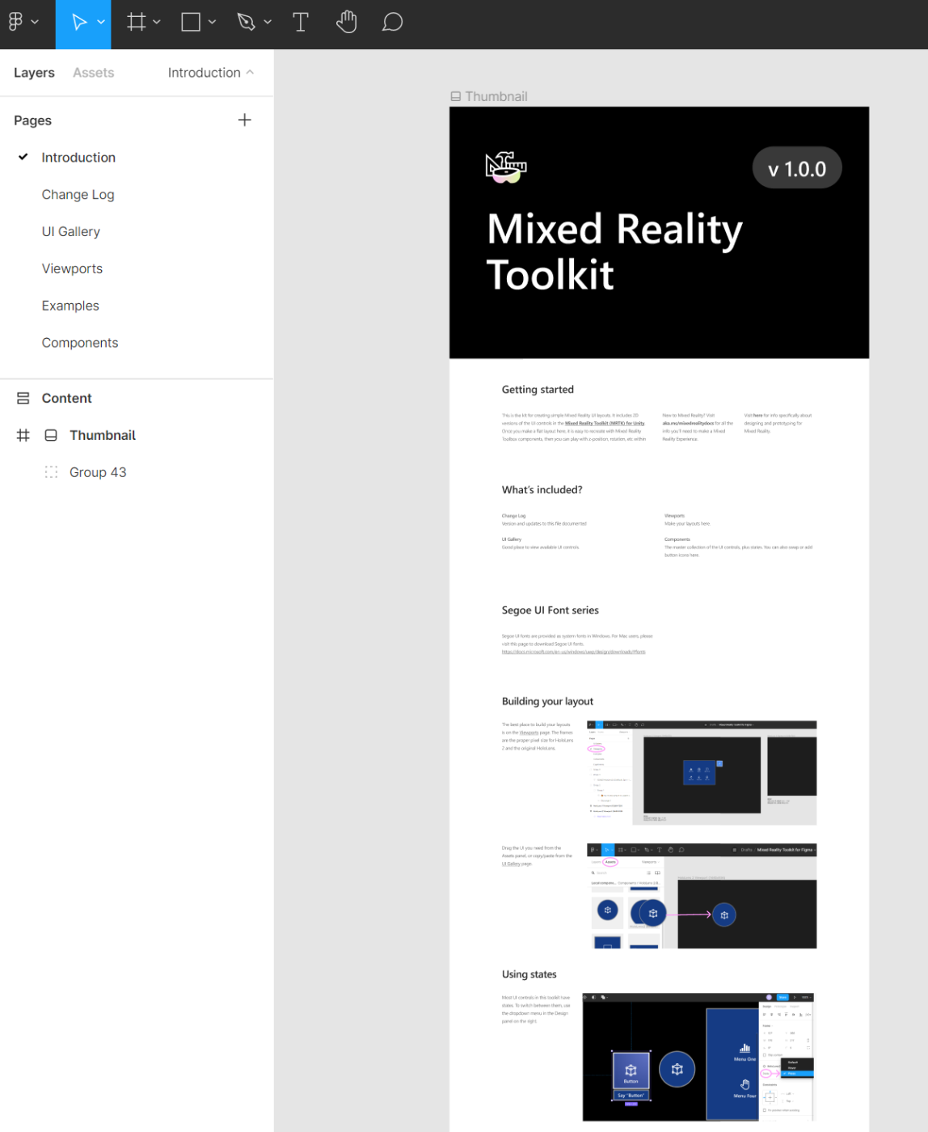This screenshot has width=928, height=1132.
Task: Expand Frame tool dropdown chevron
Action: coord(157,22)
